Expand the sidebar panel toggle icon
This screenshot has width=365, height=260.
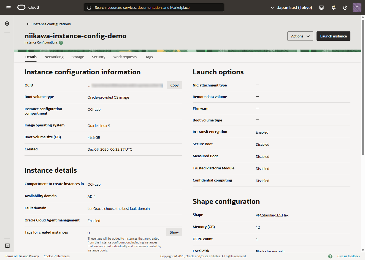pos(7,246)
